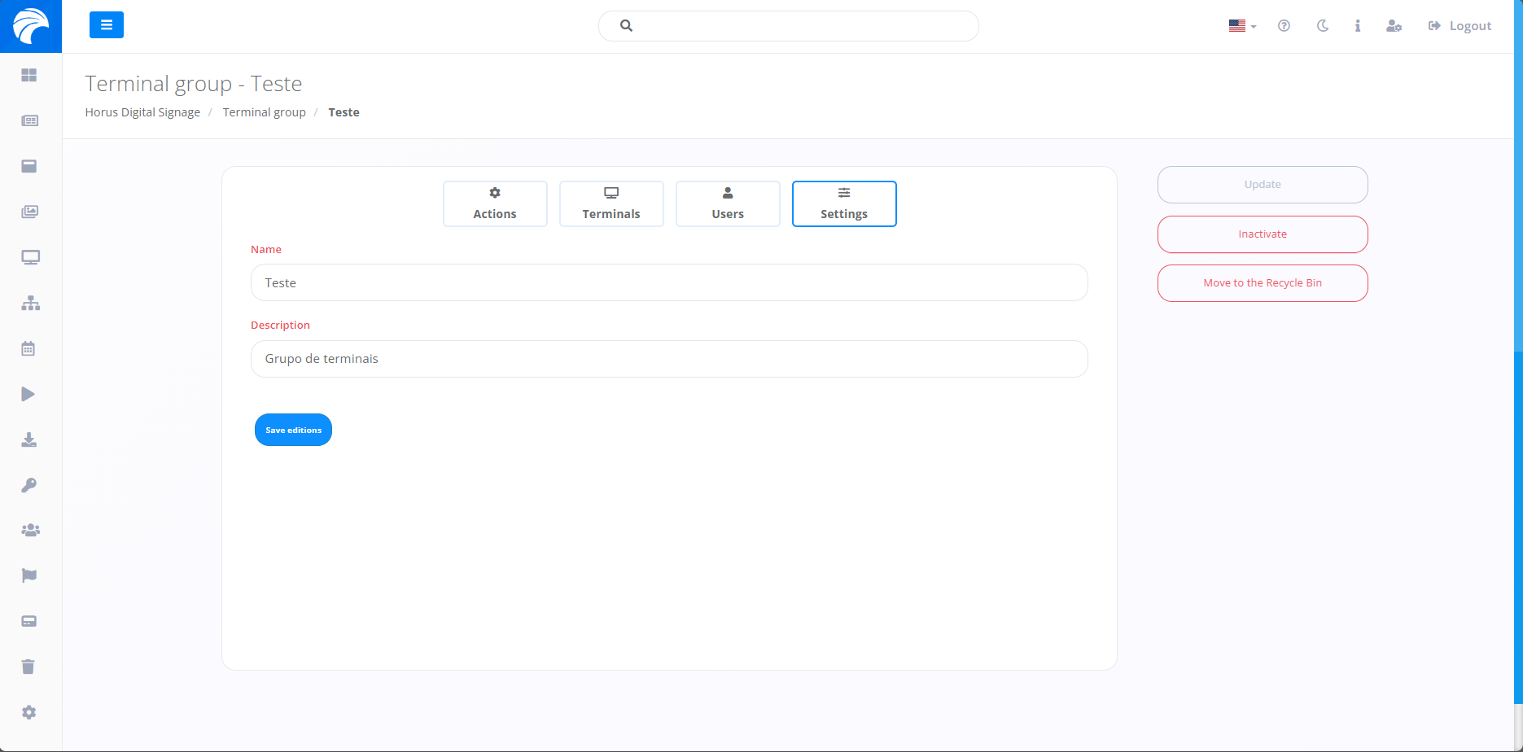Click the play icon in sidebar
1523x752 pixels.
tap(28, 395)
